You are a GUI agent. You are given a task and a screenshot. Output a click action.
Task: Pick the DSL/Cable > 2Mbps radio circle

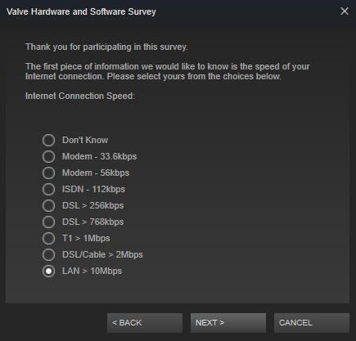(x=48, y=254)
